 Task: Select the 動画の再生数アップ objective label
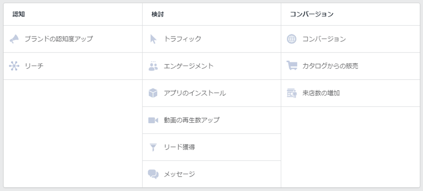coord(192,120)
